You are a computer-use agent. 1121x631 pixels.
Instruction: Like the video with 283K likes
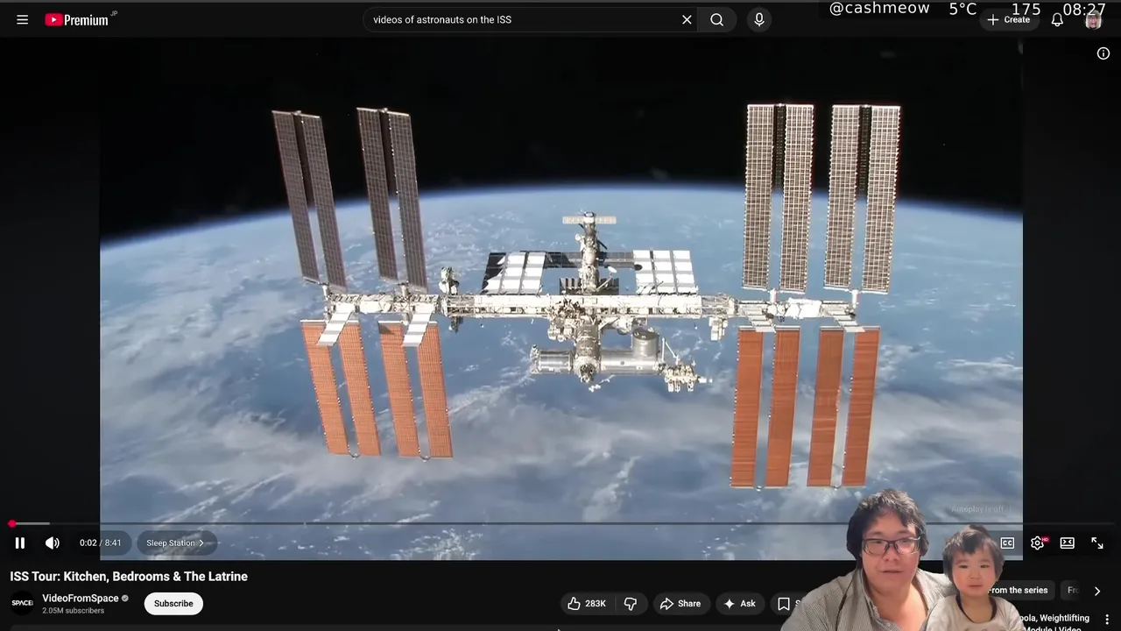point(587,603)
